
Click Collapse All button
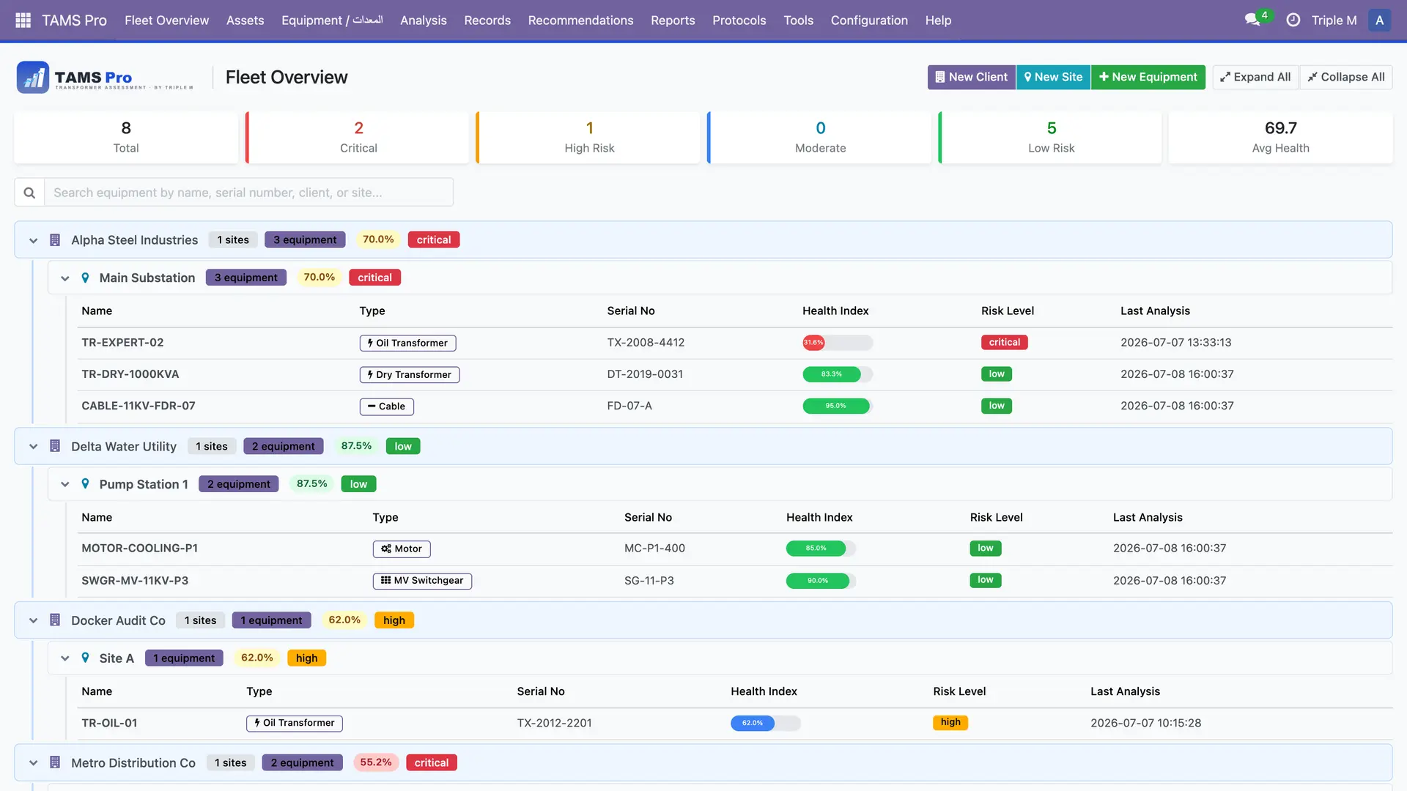click(1346, 77)
